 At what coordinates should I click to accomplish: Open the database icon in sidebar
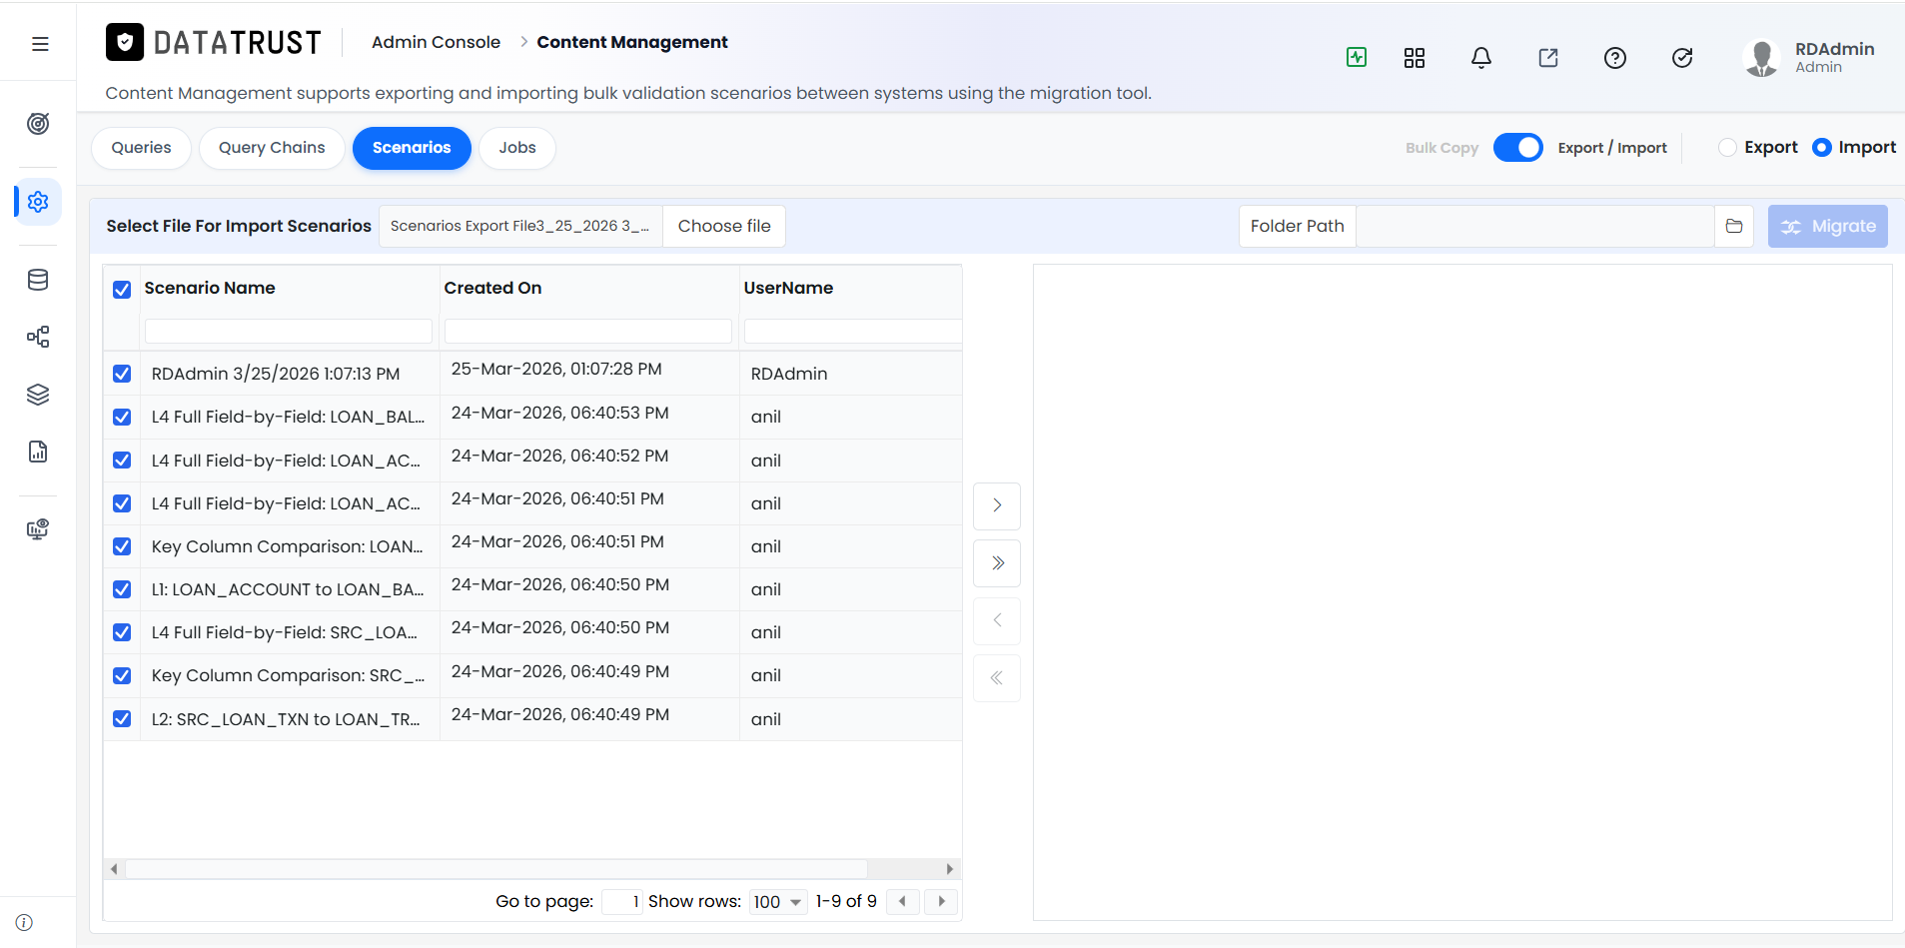click(x=38, y=280)
